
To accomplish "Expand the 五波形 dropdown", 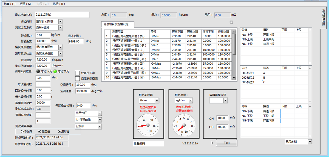I will pos(100,126).
